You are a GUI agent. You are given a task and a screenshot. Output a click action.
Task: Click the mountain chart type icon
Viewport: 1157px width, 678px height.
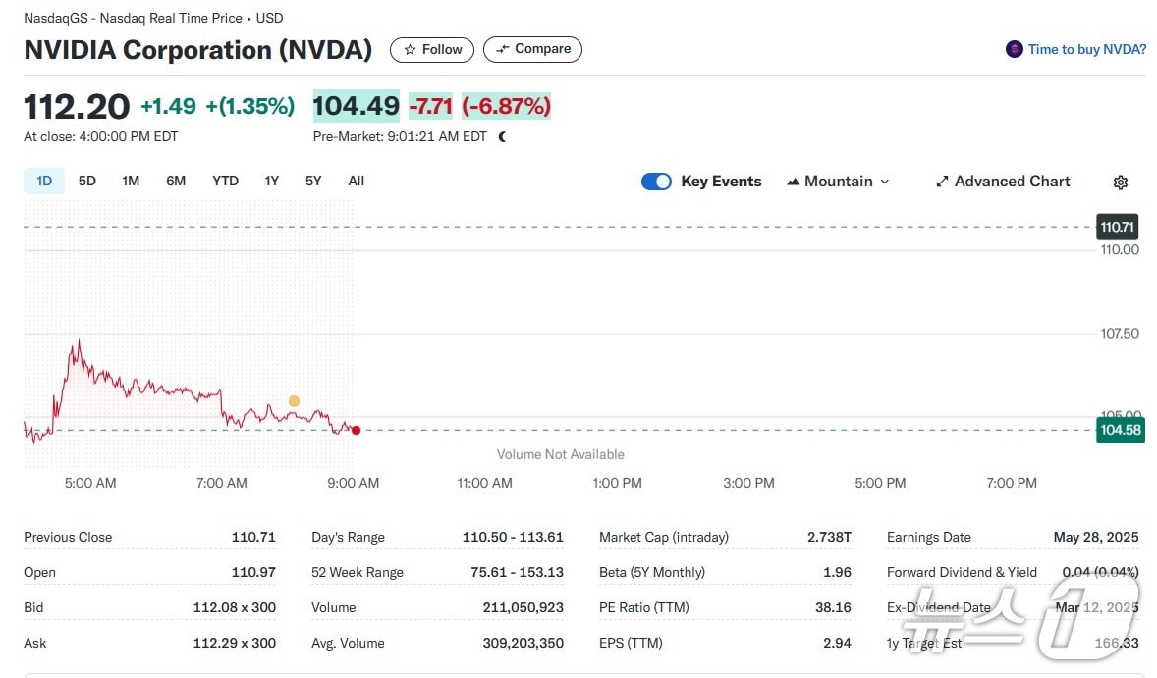(x=794, y=182)
